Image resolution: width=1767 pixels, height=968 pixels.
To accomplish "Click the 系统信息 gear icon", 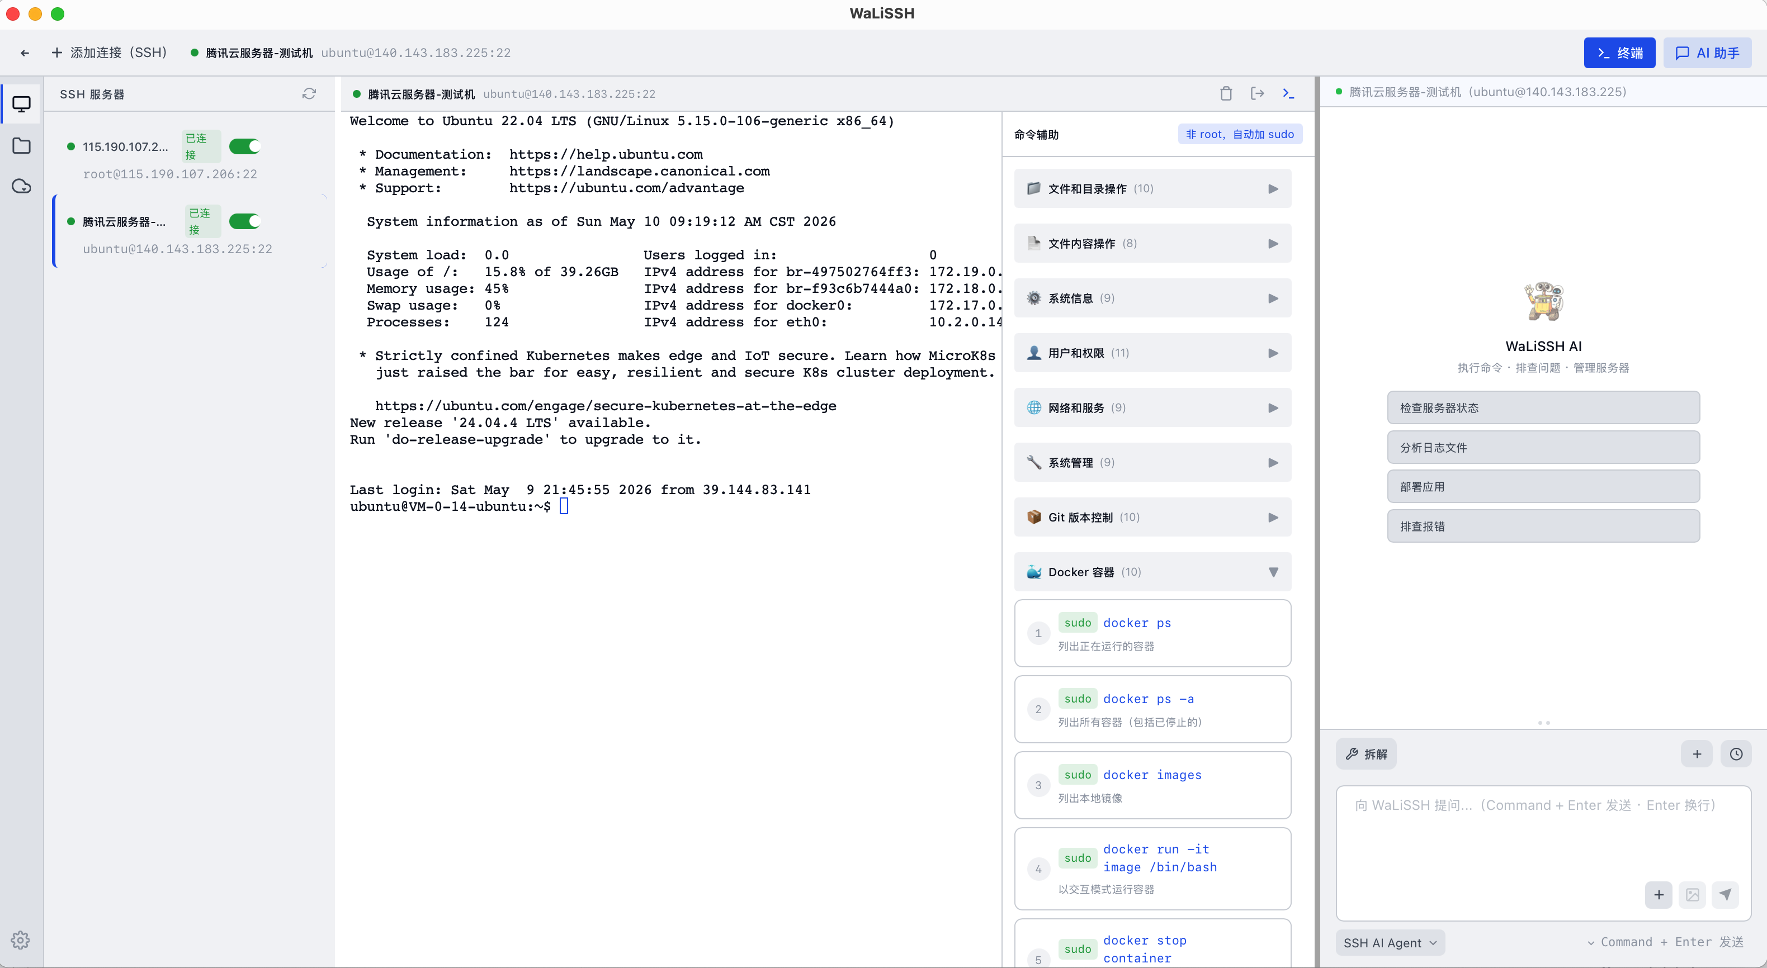I will point(1034,298).
